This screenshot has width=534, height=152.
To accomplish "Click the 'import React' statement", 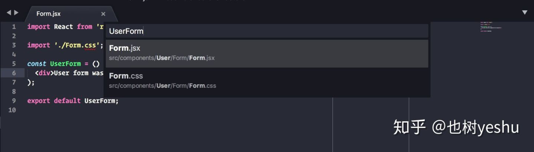I will tap(50, 27).
